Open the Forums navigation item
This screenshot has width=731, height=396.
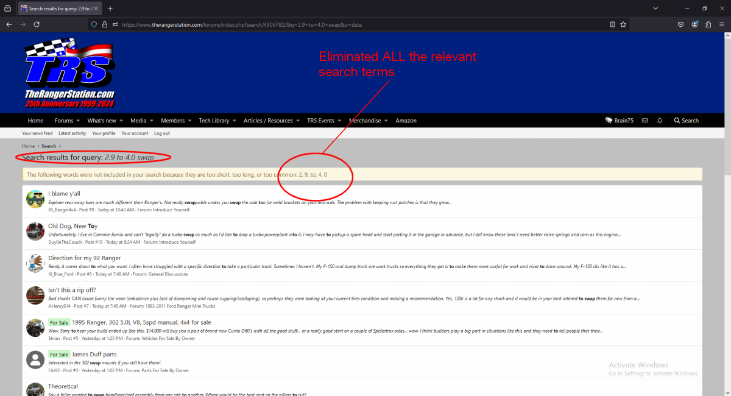(63, 121)
